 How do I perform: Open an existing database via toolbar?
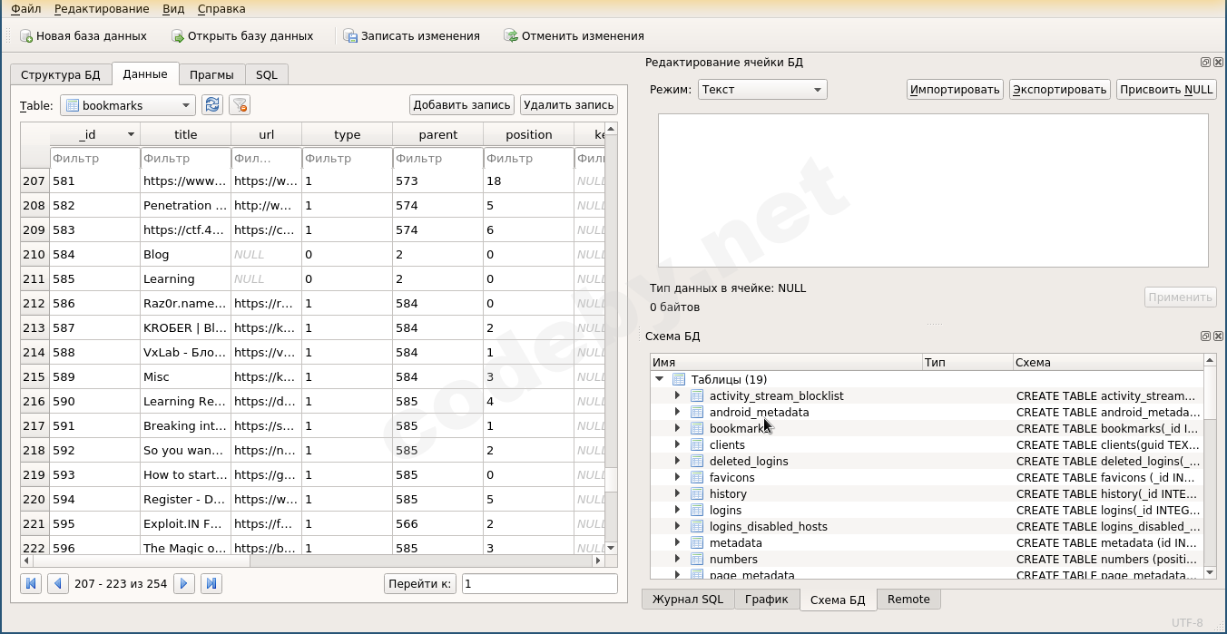[242, 36]
